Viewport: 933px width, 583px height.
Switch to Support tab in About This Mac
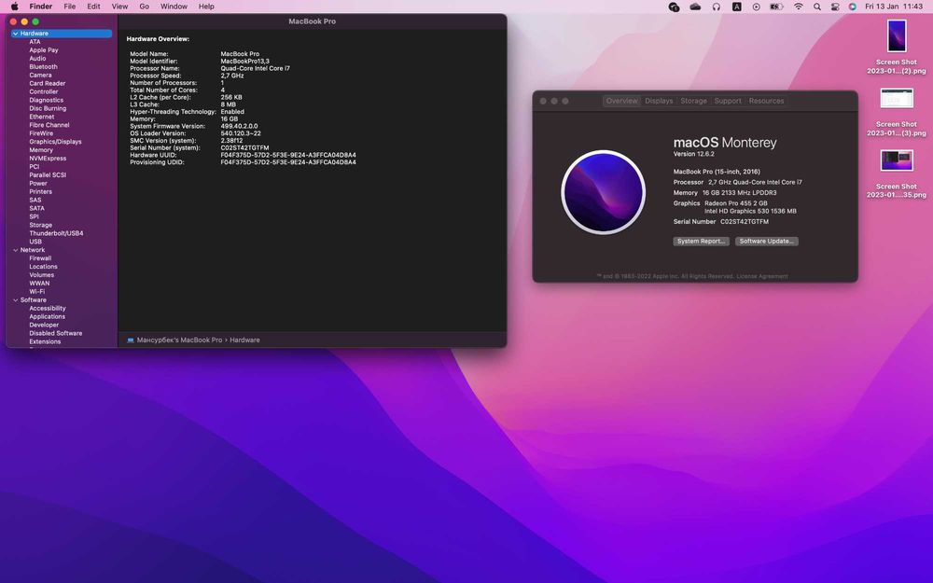pyautogui.click(x=728, y=101)
